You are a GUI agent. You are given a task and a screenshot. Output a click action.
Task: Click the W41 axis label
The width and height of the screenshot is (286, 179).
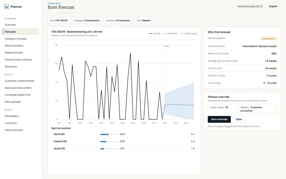(x=165, y=123)
